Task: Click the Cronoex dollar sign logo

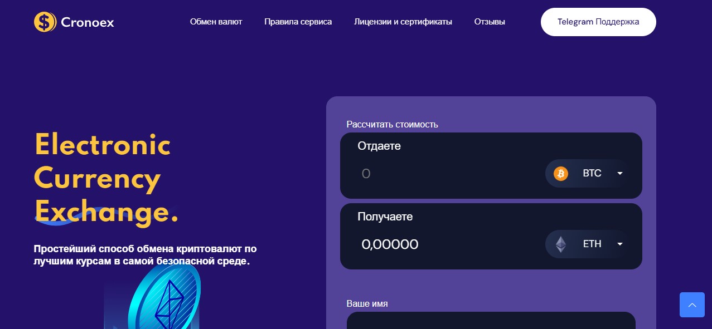Action: click(x=45, y=22)
